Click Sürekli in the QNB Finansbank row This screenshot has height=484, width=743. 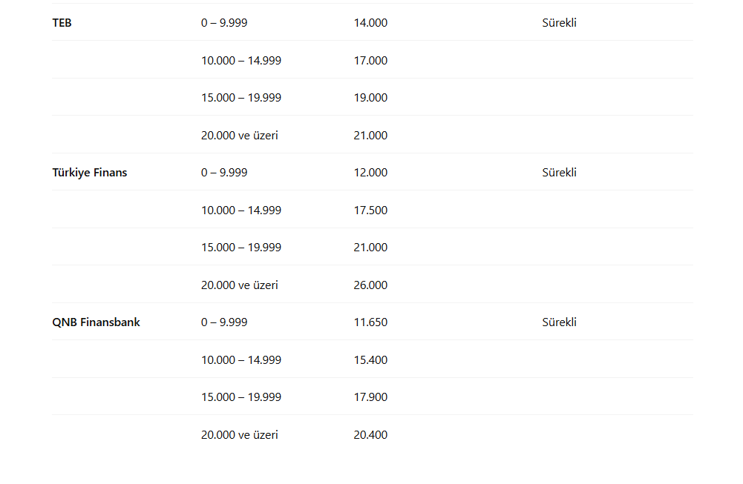[x=559, y=322]
